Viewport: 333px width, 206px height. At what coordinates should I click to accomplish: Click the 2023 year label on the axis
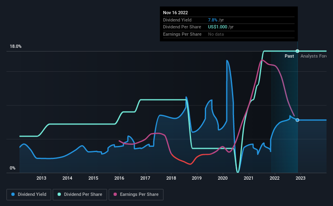pyautogui.click(x=301, y=178)
